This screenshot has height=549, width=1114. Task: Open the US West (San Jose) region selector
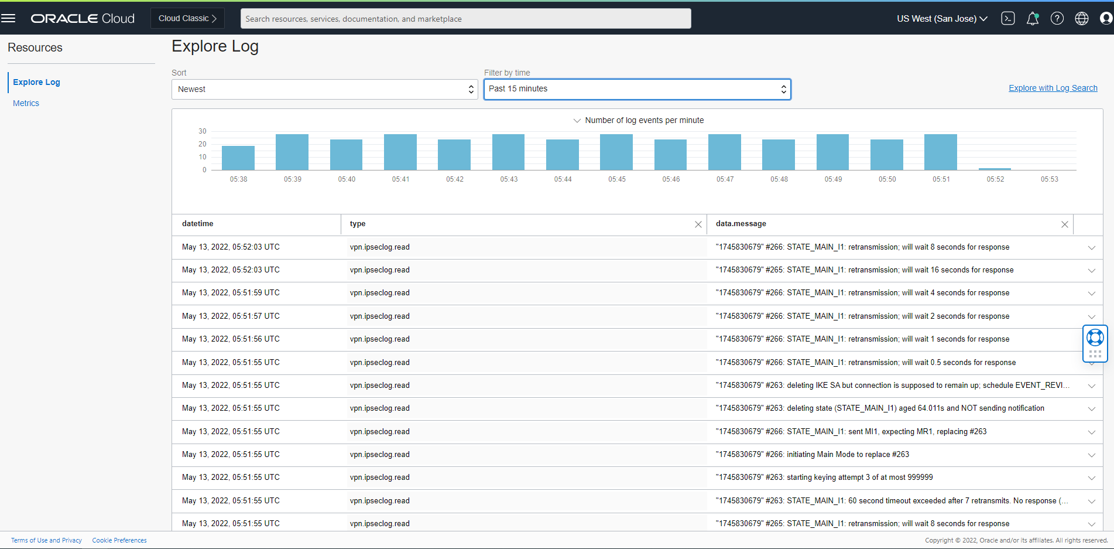(x=942, y=19)
